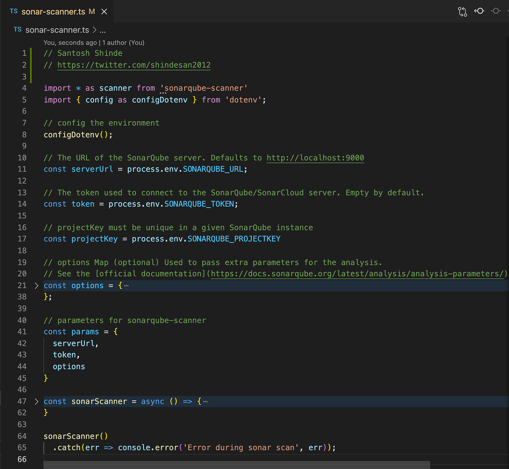The image size is (509, 469).
Task: Expand folded 'const sonarScanner' block arrow
Action: click(37, 401)
